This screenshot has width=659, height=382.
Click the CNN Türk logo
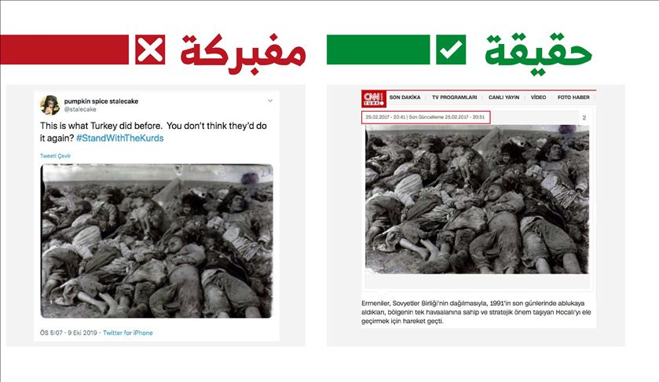pyautogui.click(x=374, y=99)
